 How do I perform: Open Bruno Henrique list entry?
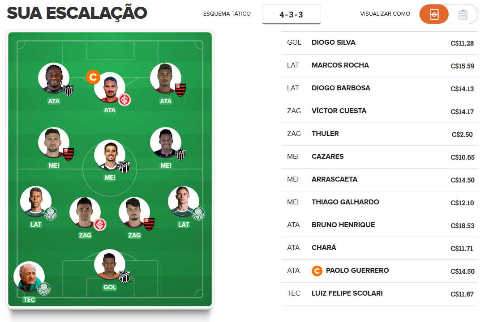click(380, 225)
